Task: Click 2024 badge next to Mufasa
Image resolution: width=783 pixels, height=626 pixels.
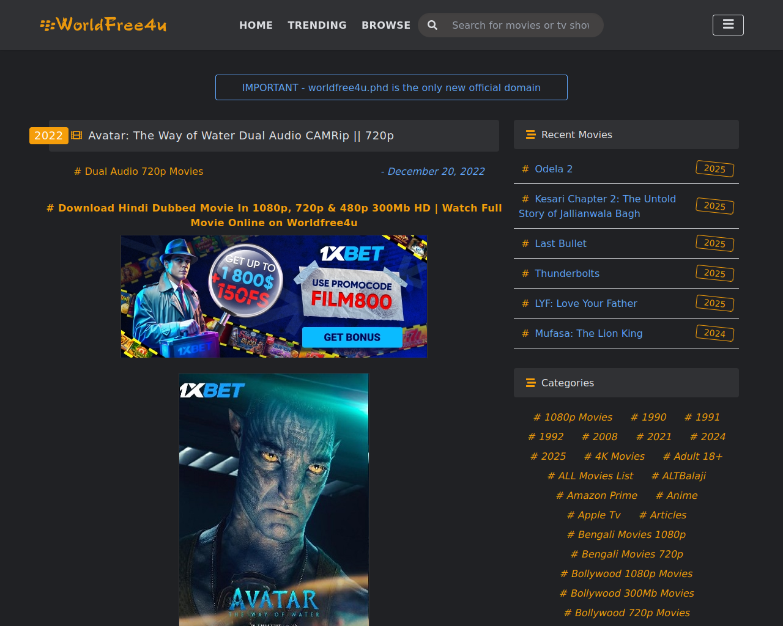Action: pos(714,333)
